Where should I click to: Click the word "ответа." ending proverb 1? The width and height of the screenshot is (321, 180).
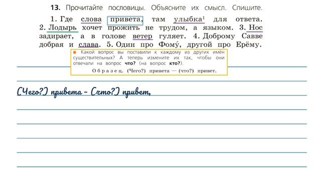tap(249, 19)
